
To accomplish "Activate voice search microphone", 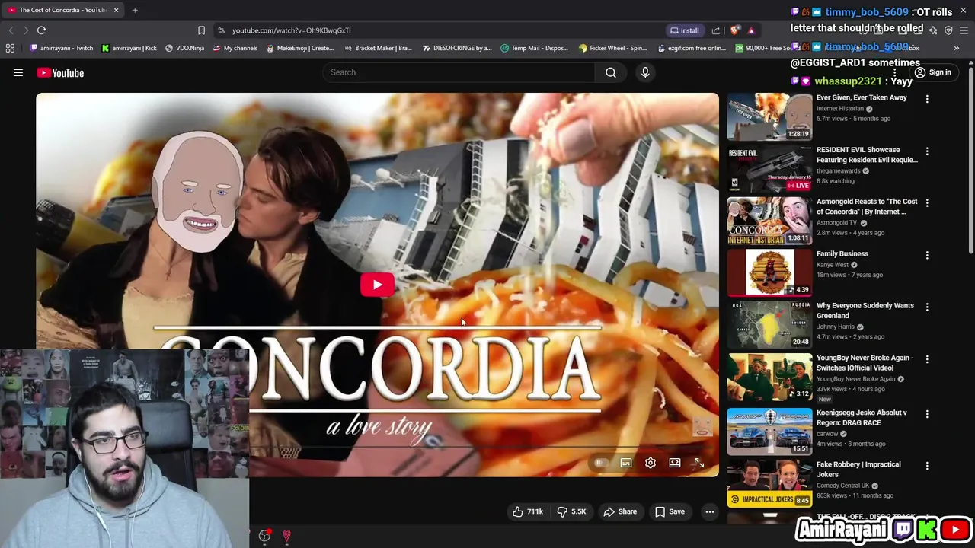I will tap(645, 72).
